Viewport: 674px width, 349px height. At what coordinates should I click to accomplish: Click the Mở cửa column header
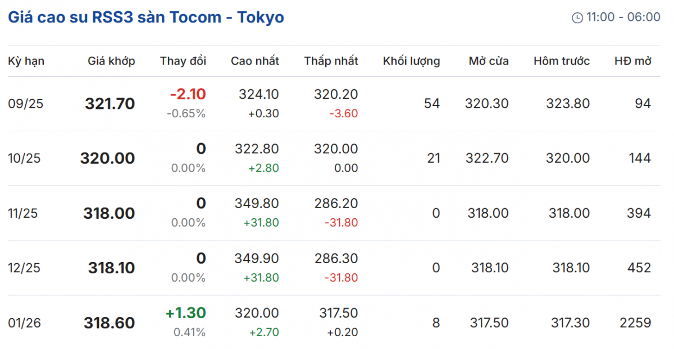click(x=489, y=61)
